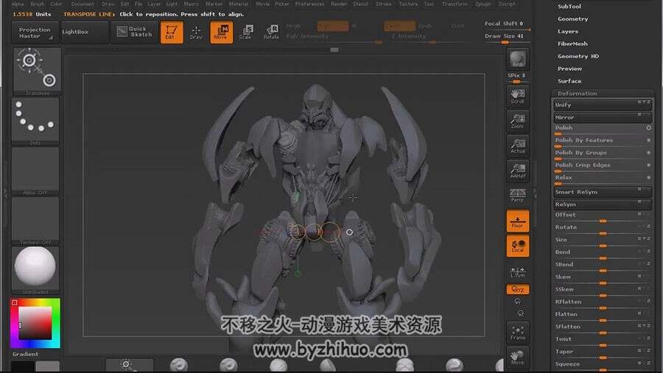Click the Mirror deformation button
The image size is (663, 373).
coord(602,117)
